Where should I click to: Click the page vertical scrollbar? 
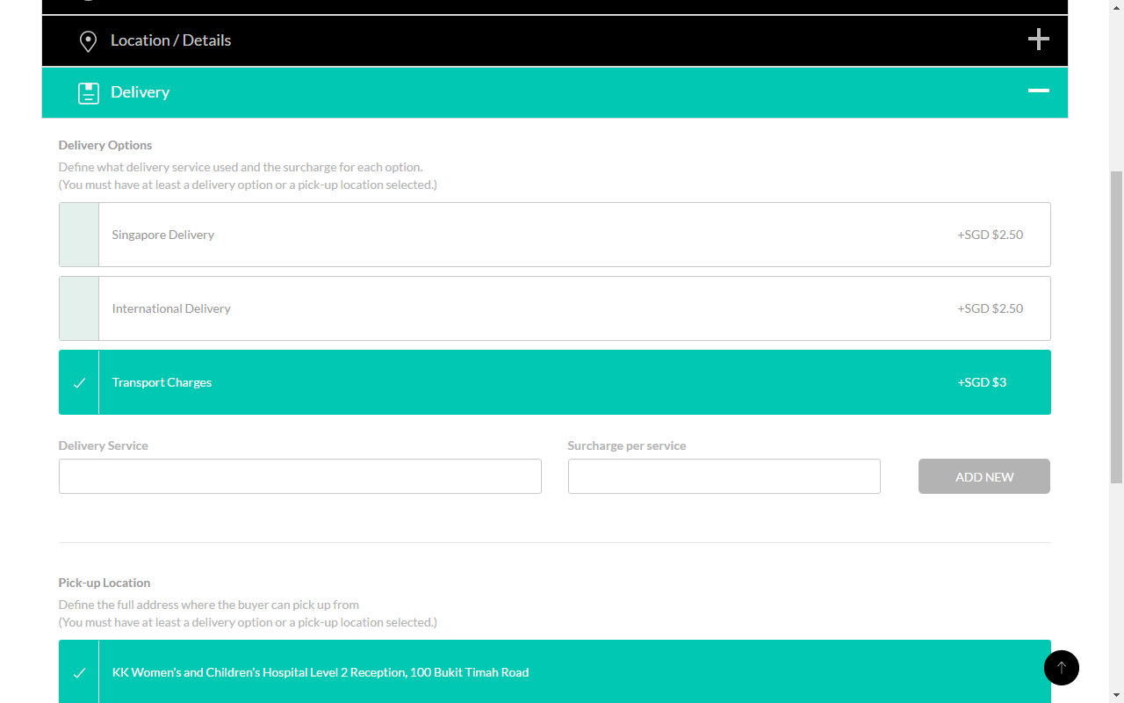(x=1117, y=327)
